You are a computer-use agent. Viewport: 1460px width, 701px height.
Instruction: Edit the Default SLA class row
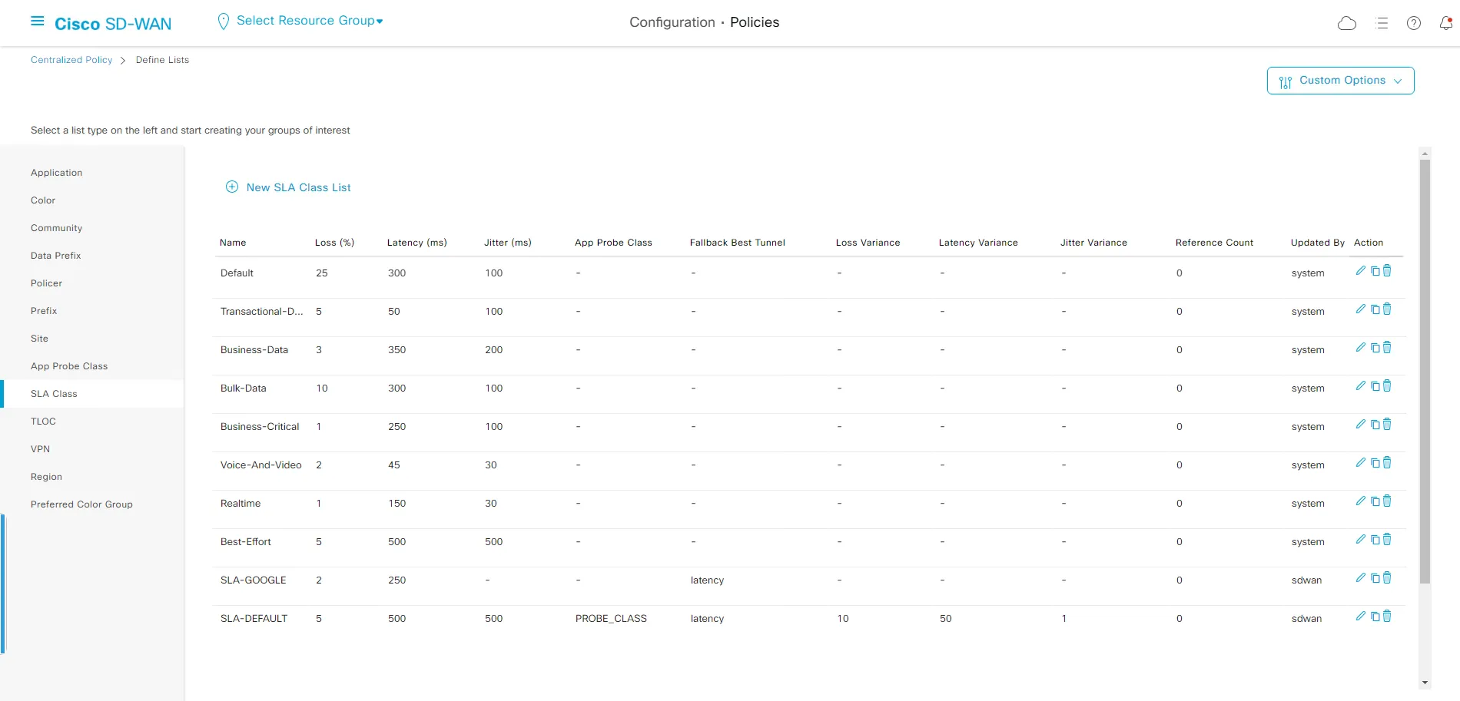coord(1360,271)
